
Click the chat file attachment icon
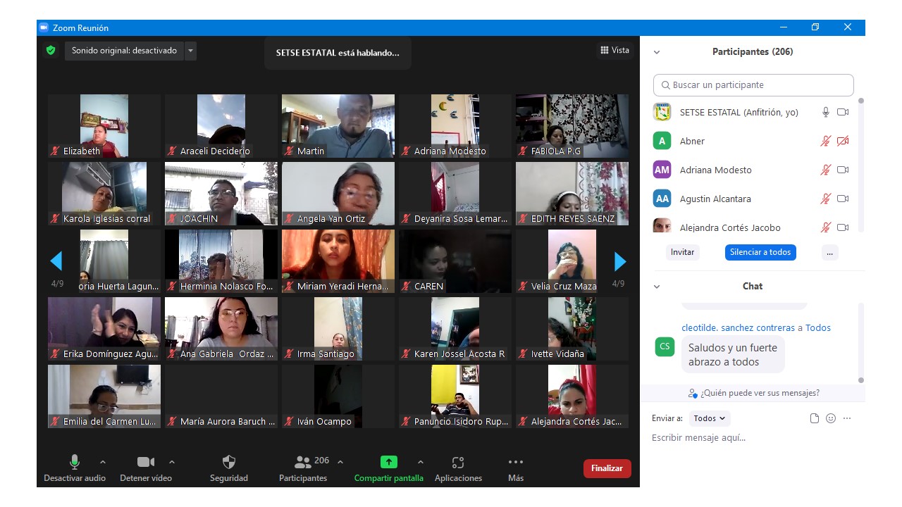[x=815, y=418]
